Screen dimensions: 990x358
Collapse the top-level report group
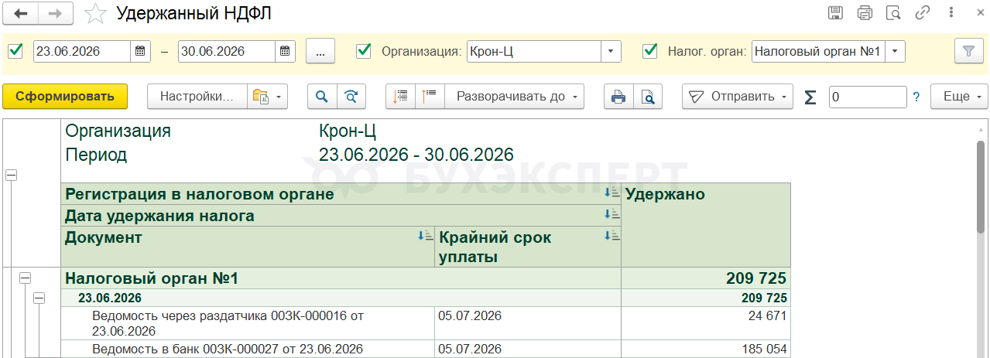pos(11,176)
